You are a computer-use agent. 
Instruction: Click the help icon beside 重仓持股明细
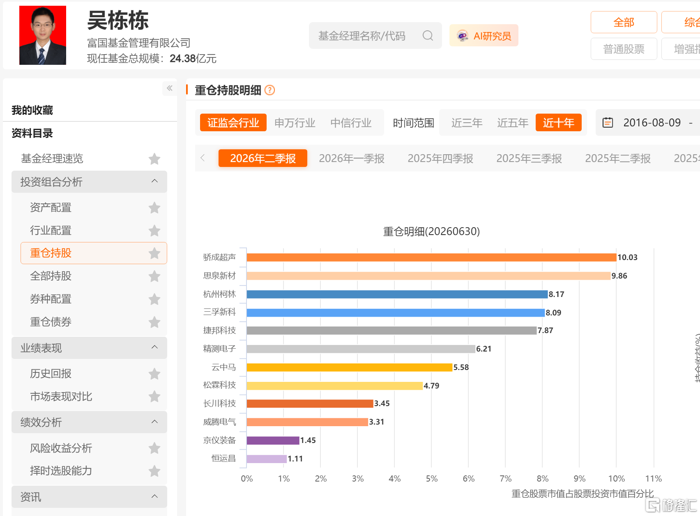(269, 90)
